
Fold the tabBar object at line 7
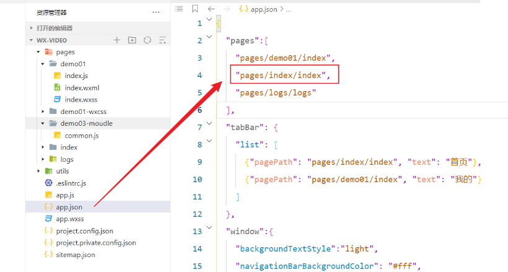click(x=209, y=123)
